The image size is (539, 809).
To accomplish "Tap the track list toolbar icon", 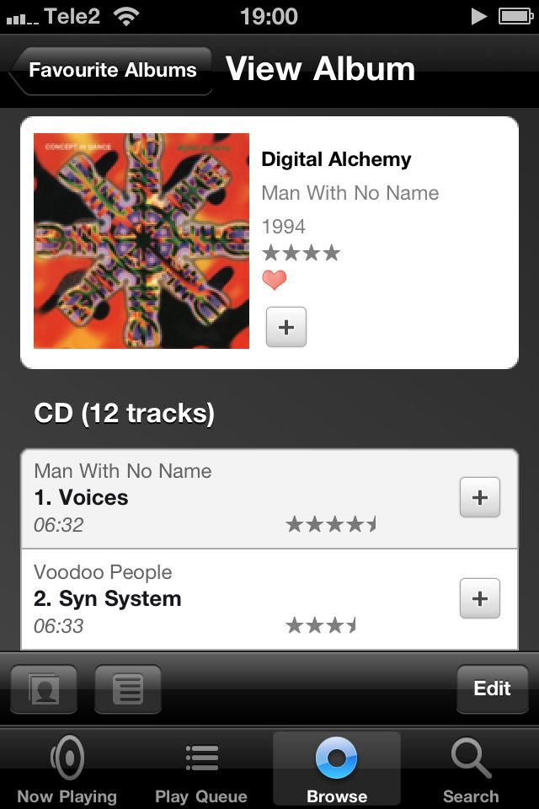I will [x=128, y=688].
